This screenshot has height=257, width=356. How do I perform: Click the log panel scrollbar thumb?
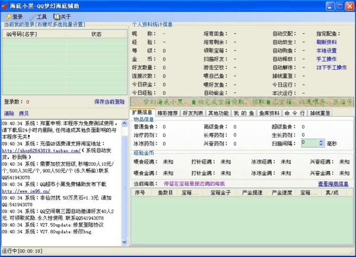125,187
